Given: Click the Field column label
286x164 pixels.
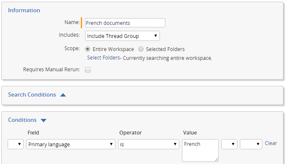Looking at the screenshot, I should point(33,133).
